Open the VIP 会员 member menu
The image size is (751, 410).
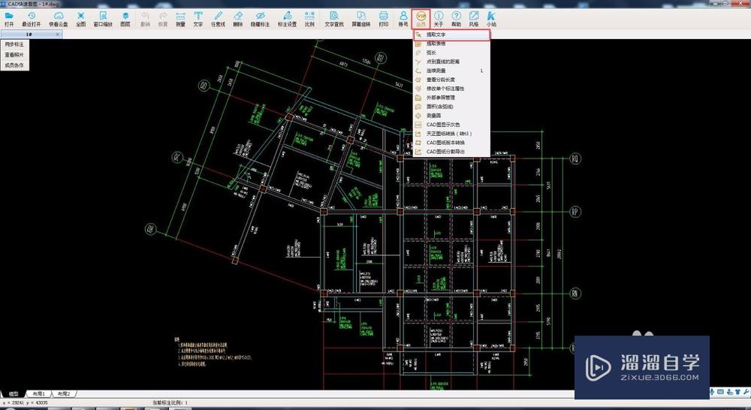[421, 20]
